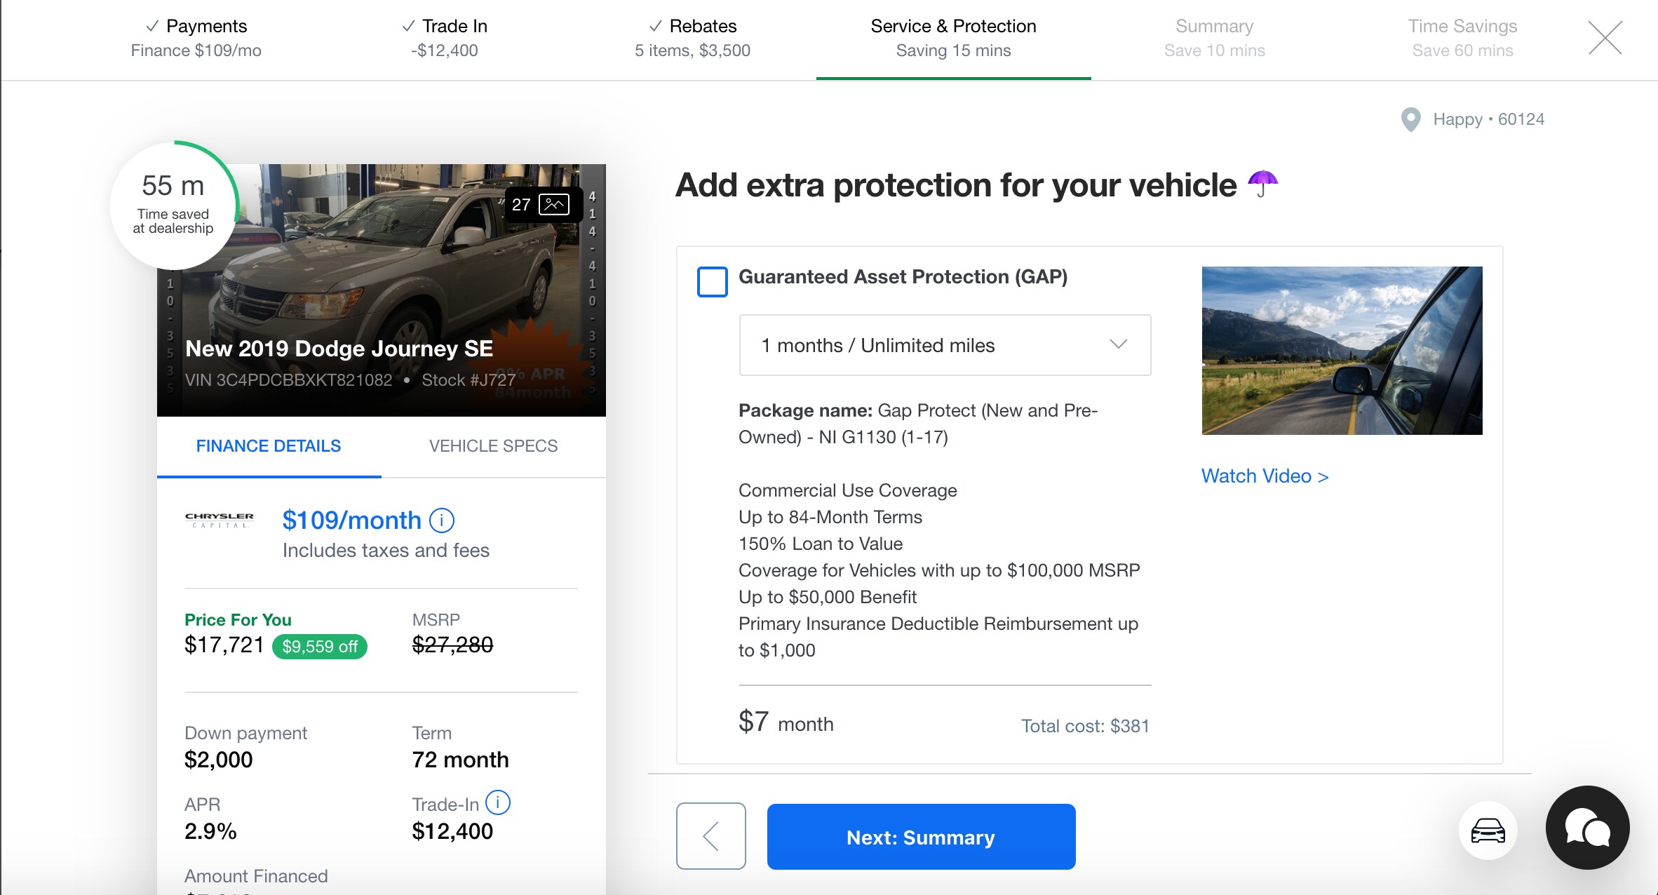Click the info icon beside $109/month
This screenshot has height=895, width=1658.
click(441, 520)
